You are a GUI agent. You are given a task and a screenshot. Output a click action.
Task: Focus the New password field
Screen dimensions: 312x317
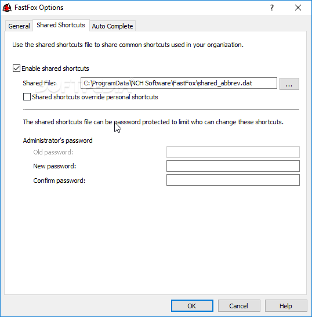[233, 166]
